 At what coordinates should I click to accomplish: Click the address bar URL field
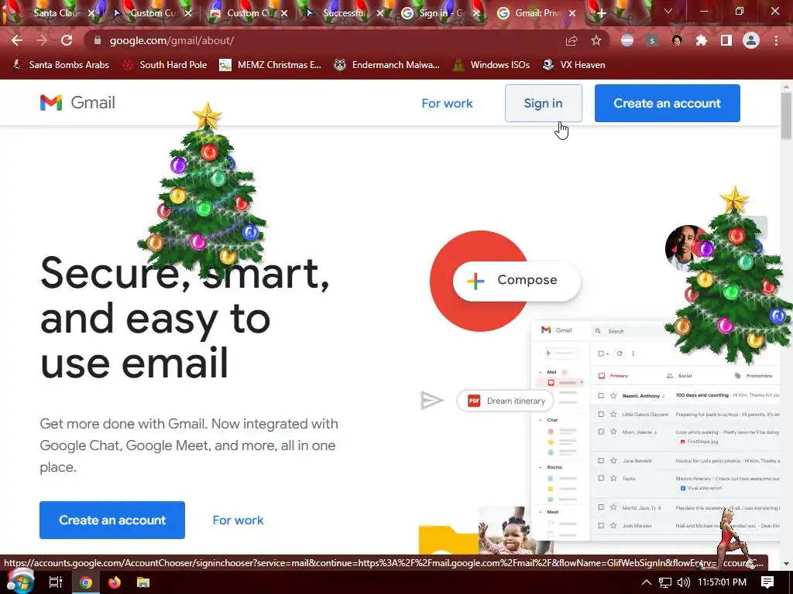click(x=324, y=40)
